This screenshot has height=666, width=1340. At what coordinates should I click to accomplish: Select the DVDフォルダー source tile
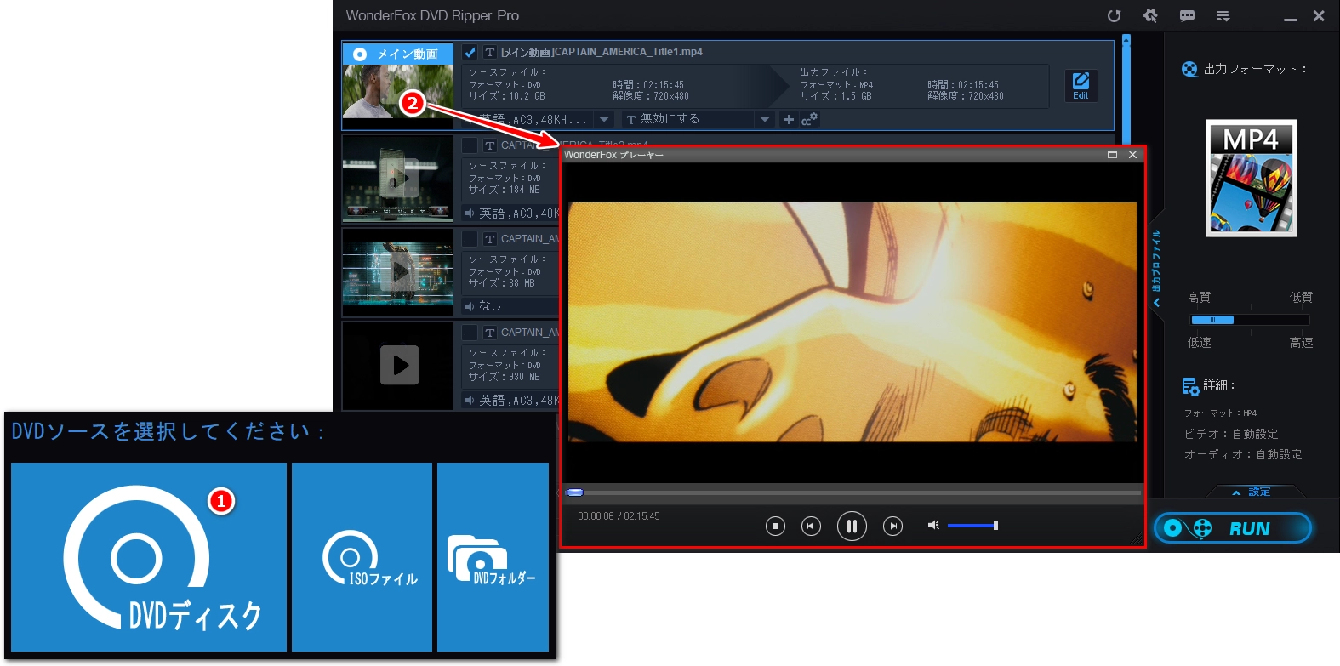coord(493,557)
